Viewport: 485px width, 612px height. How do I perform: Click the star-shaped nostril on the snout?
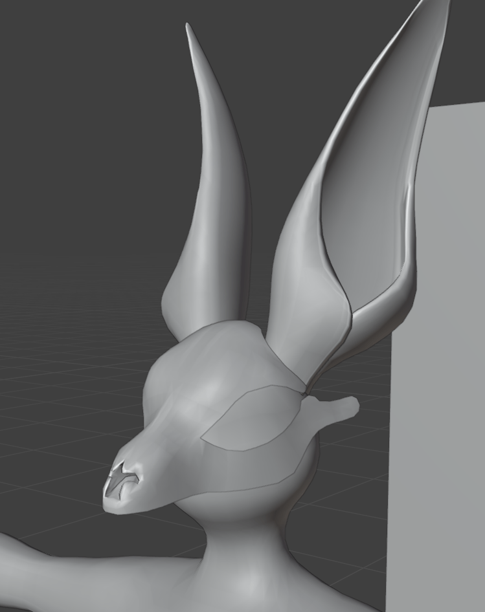point(120,483)
